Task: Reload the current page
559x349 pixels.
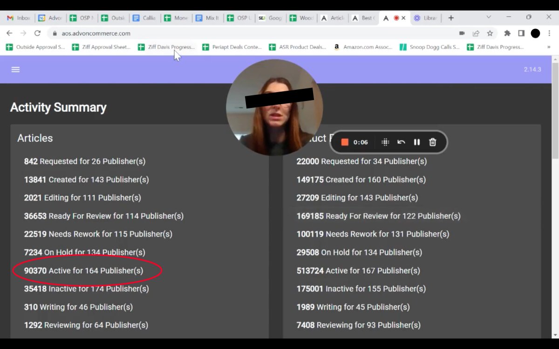Action: pyautogui.click(x=38, y=34)
